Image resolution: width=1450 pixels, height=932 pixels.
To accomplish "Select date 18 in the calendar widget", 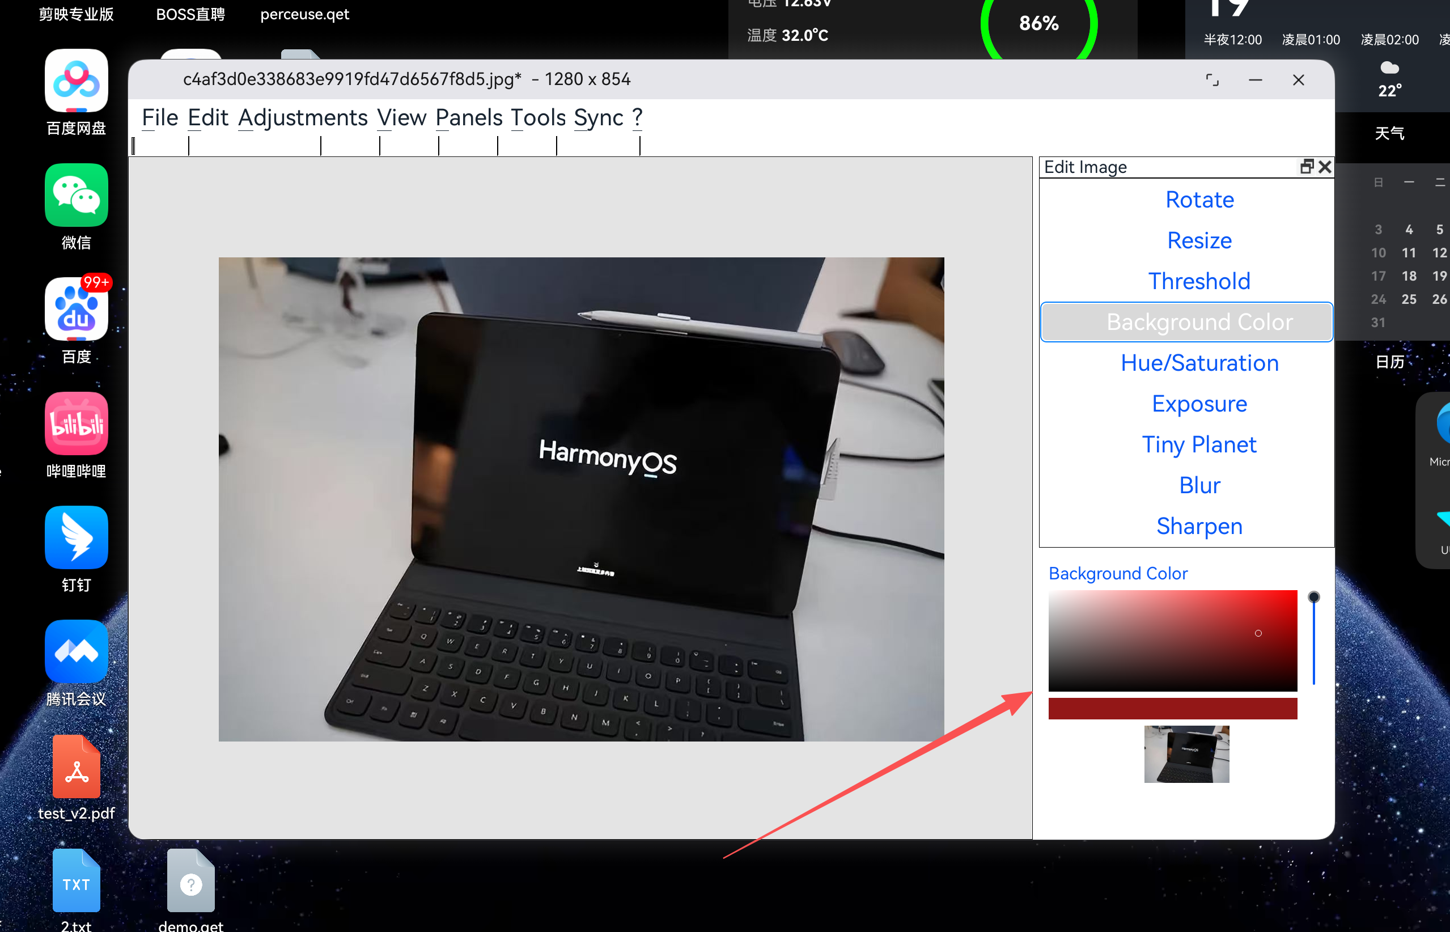I will 1409,276.
